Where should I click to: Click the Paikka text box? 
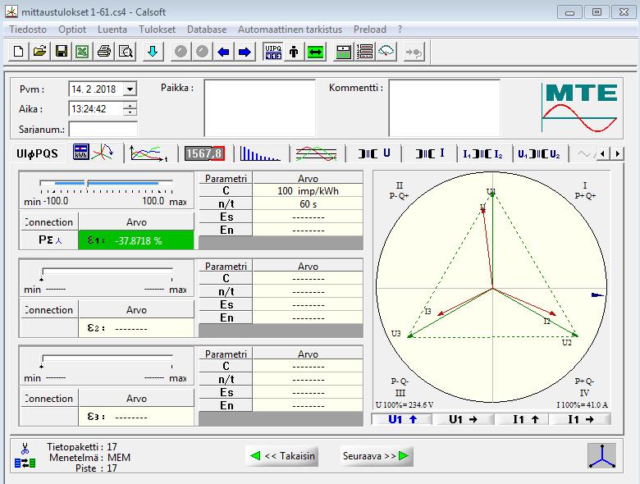(x=260, y=107)
